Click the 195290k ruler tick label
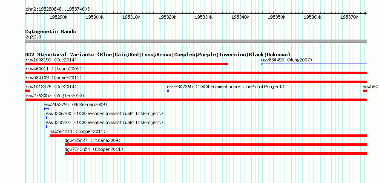 tap(58, 17)
